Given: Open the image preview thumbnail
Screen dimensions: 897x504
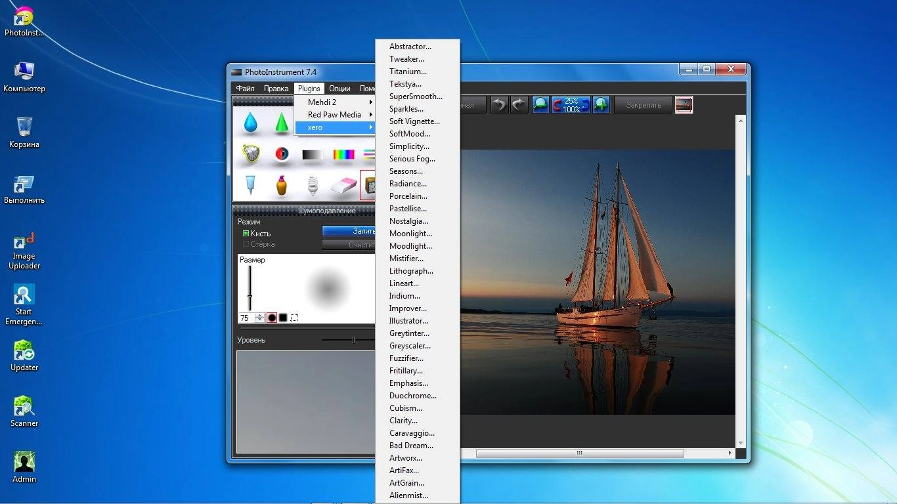Looking at the screenshot, I should tap(684, 104).
